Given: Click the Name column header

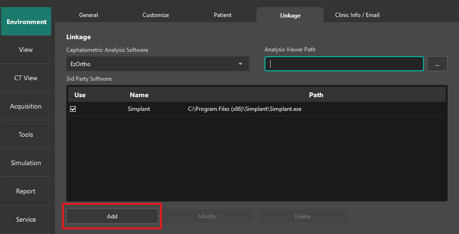Looking at the screenshot, I should 139,95.
